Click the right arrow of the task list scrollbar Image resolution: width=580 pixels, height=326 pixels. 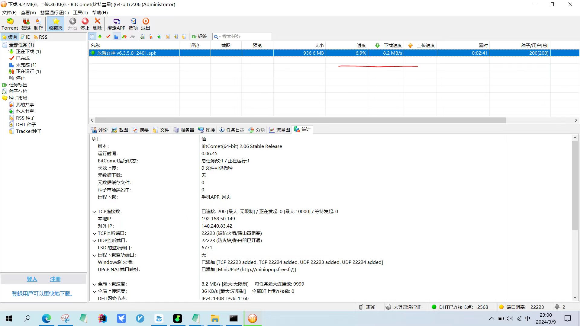click(576, 120)
